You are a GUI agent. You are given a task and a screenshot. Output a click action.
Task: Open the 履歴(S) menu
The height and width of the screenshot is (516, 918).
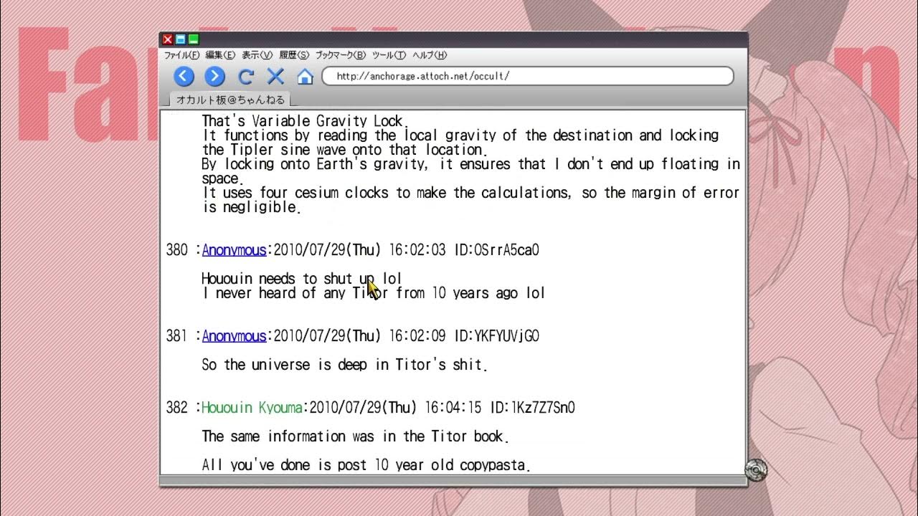(x=294, y=55)
